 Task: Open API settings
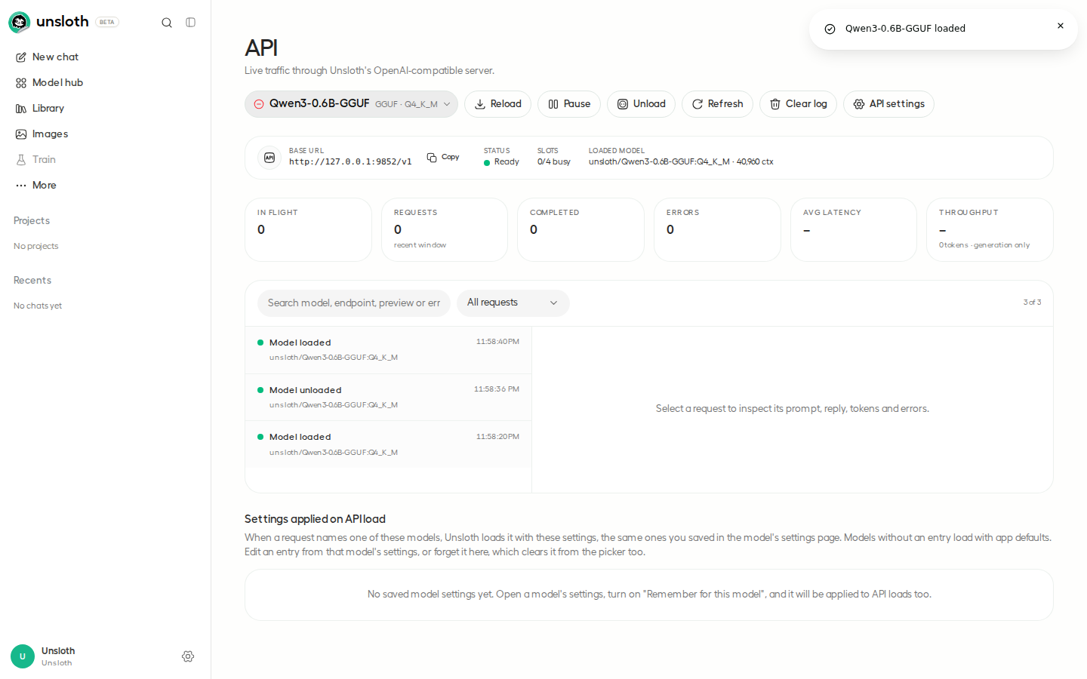(x=888, y=104)
